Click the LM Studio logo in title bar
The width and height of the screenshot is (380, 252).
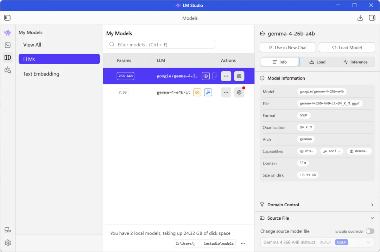(x=178, y=5)
